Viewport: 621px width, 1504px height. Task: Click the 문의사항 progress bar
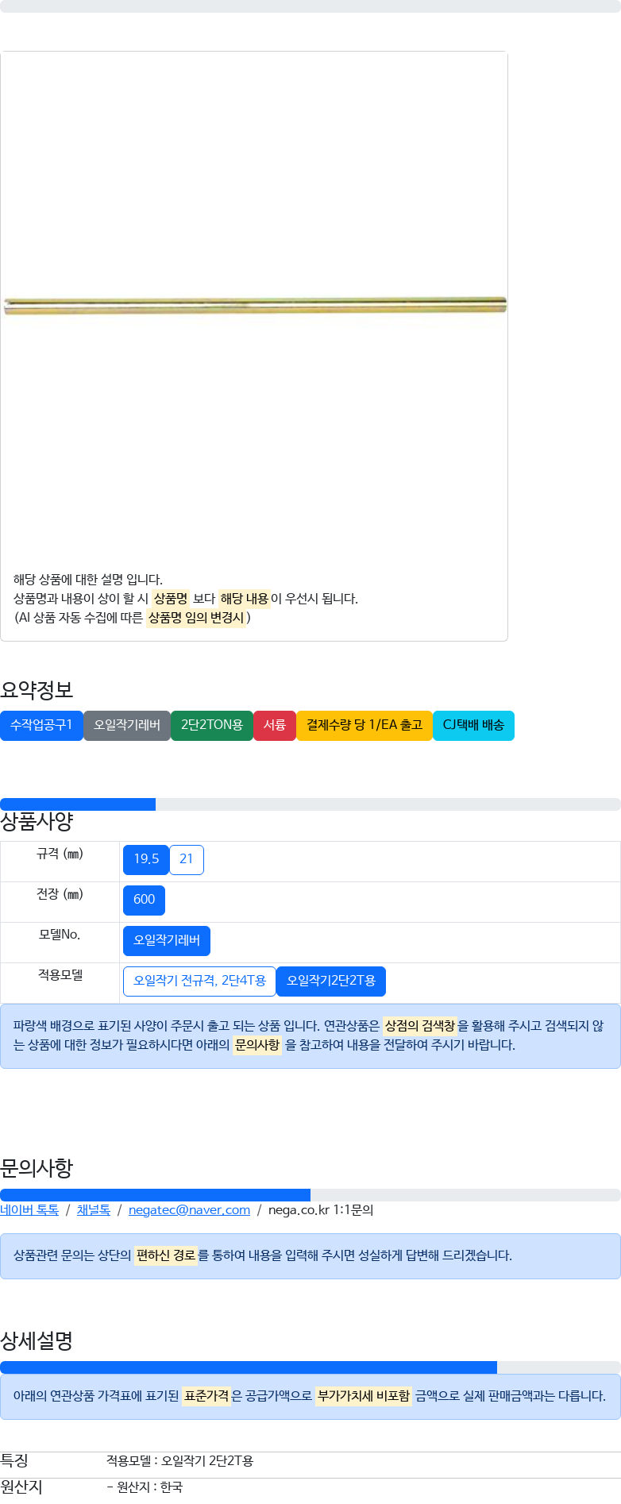pyautogui.click(x=310, y=1195)
